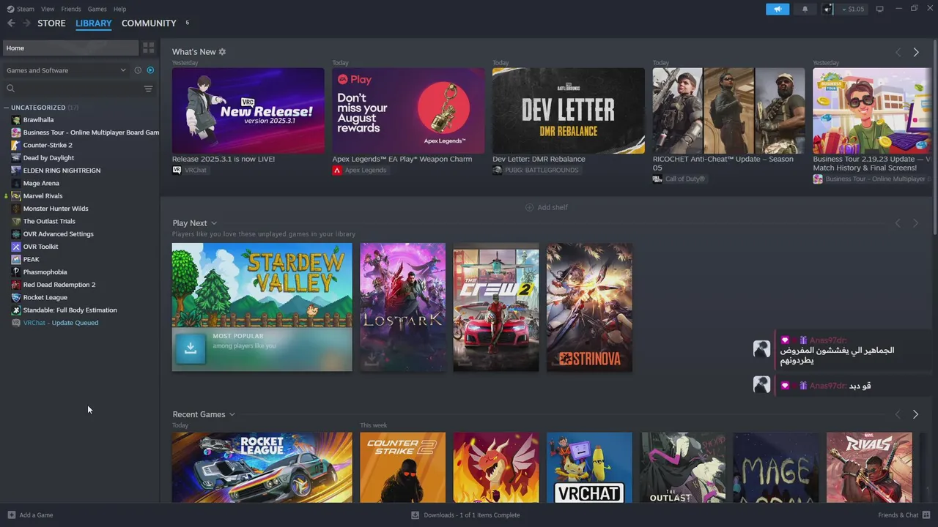Click the main page vertical scrollbar
The width and height of the screenshot is (938, 527).
pos(934,139)
